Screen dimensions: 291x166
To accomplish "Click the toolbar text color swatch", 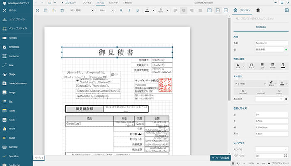I will pos(147,10).
